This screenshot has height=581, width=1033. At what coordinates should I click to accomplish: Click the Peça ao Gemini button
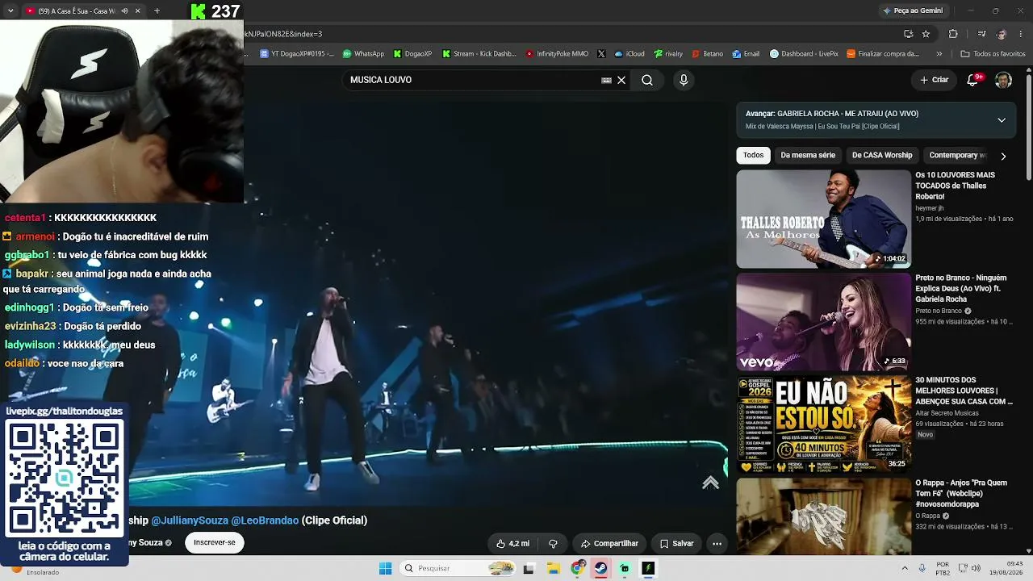tap(913, 10)
